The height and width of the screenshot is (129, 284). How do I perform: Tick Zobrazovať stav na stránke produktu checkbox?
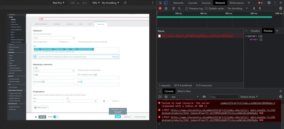(78, 70)
